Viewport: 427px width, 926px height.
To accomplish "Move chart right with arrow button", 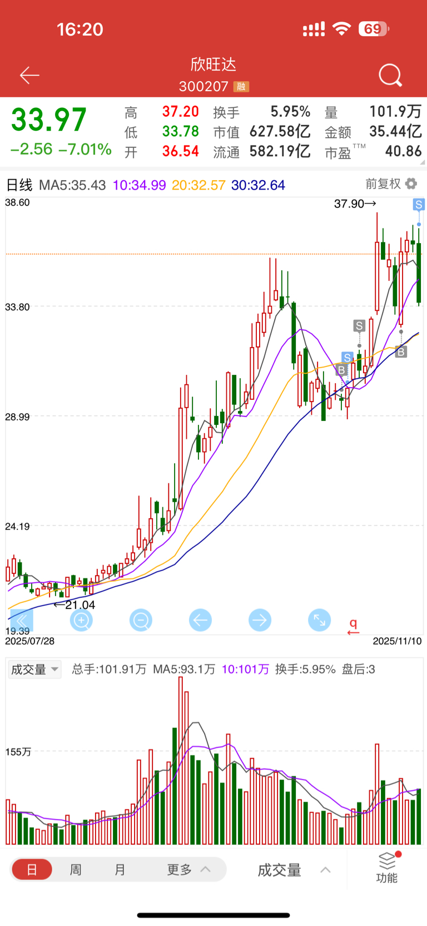I will click(260, 620).
